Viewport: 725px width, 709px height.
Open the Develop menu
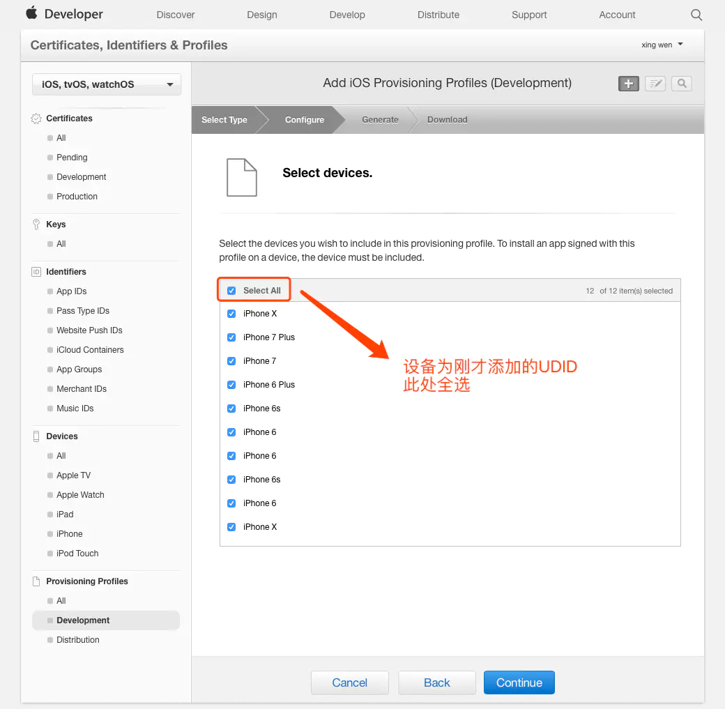(x=347, y=15)
